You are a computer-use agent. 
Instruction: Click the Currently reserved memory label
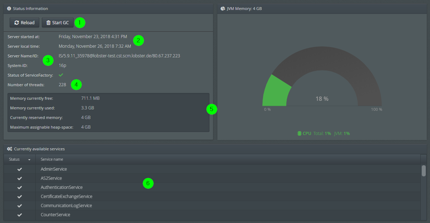pos(36,117)
